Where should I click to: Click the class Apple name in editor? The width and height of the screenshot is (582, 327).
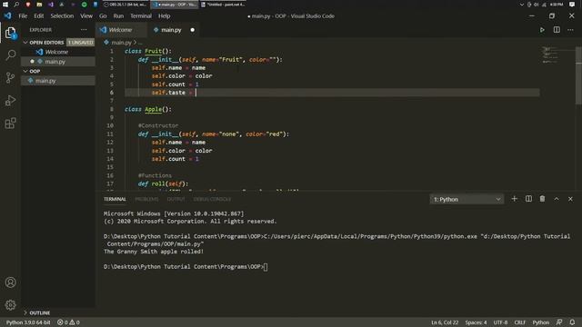pos(154,109)
